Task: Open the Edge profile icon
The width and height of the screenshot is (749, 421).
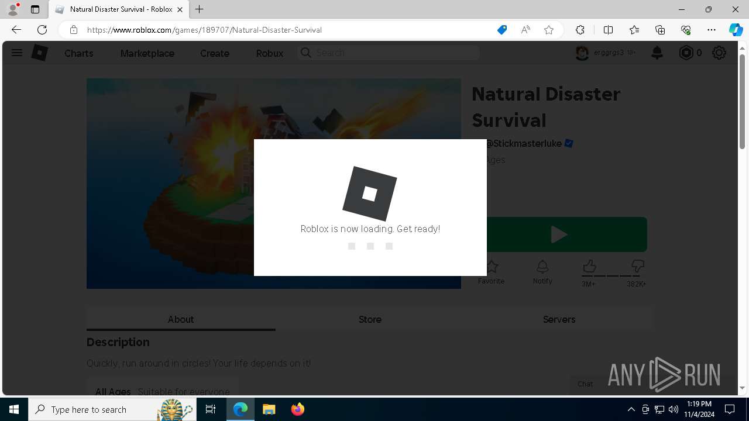Action: point(13,9)
